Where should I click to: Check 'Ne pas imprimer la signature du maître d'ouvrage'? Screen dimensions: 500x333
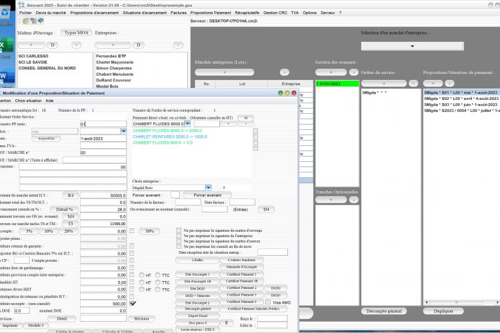pos(179,230)
